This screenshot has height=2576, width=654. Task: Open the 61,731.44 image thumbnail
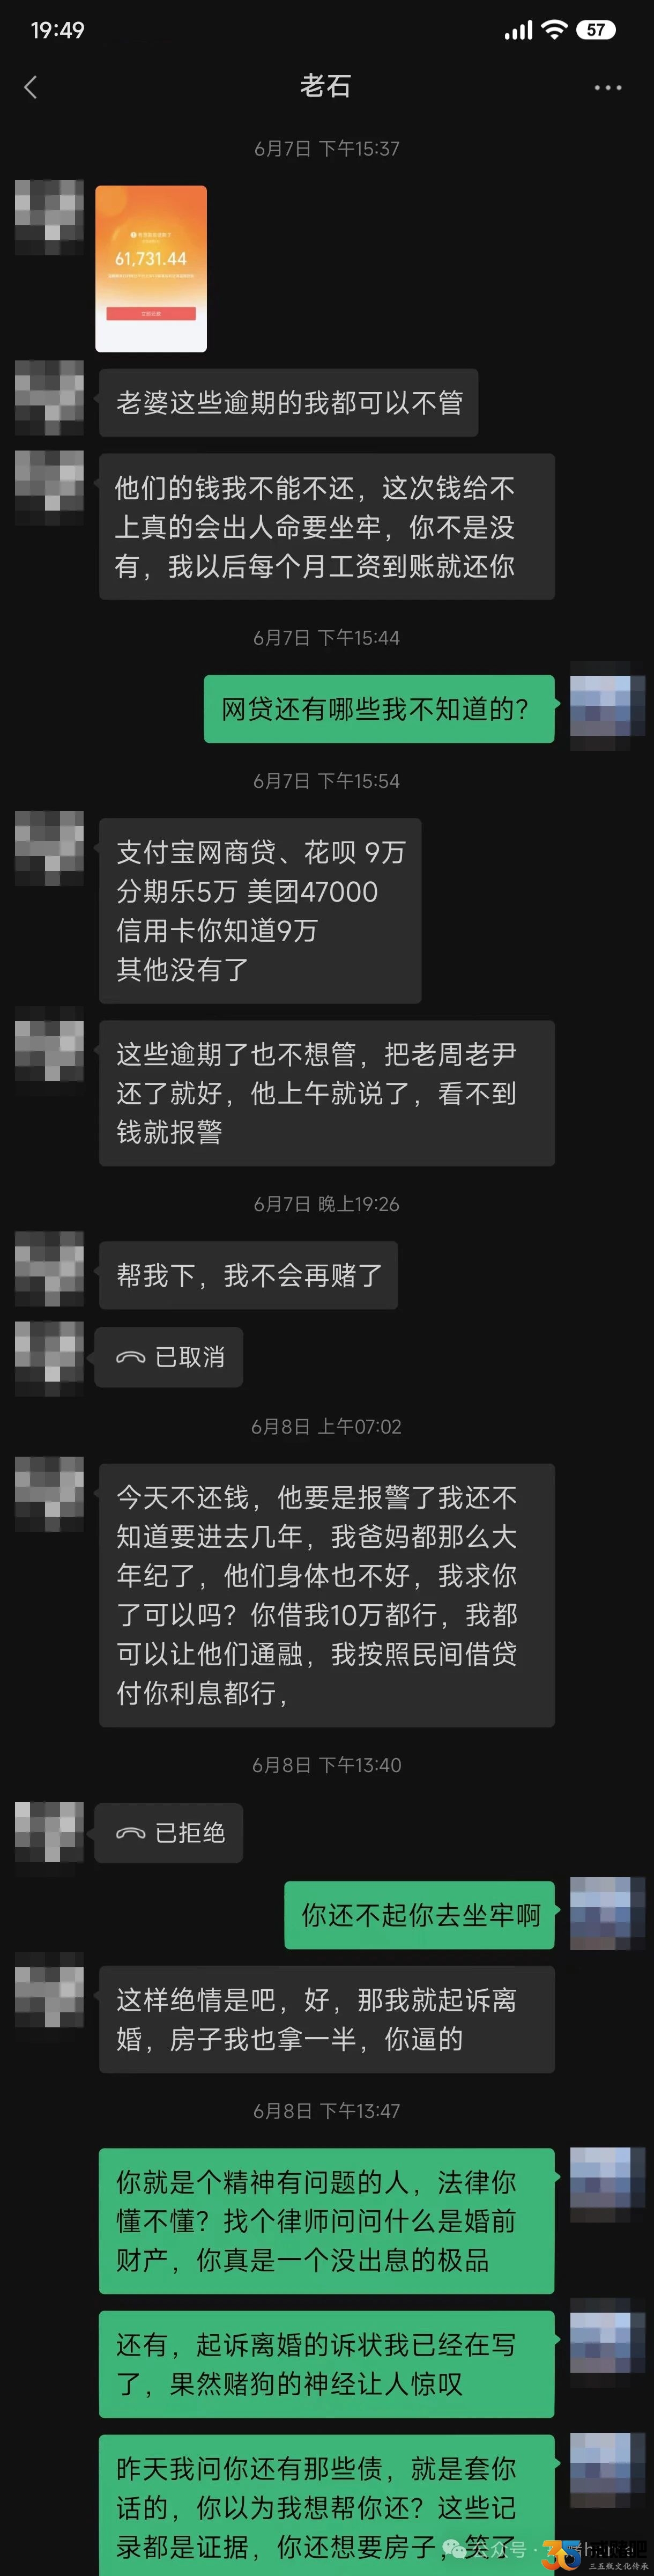point(151,269)
